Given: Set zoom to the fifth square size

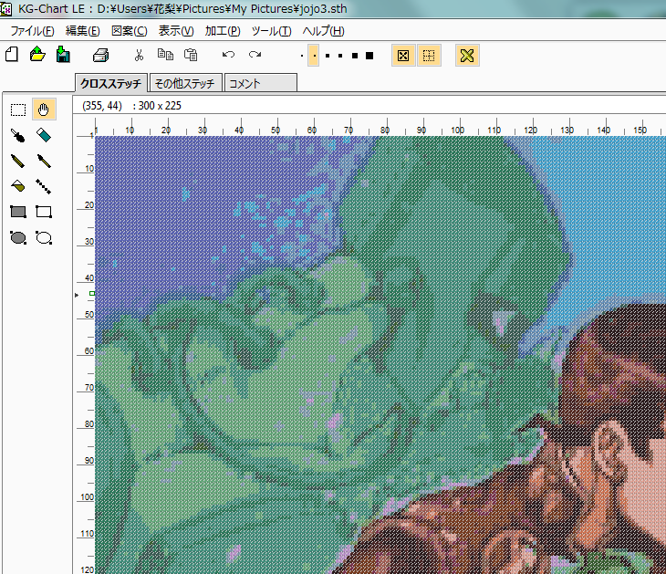Looking at the screenshot, I should click(355, 56).
